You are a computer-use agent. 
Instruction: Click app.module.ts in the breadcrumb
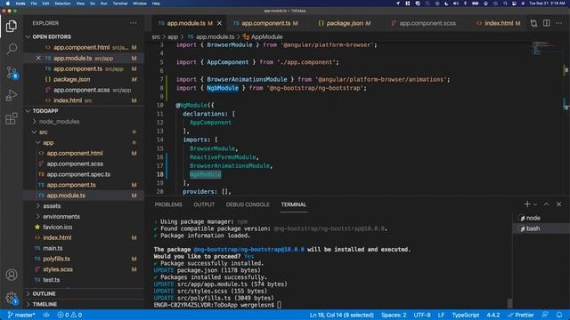[211, 36]
